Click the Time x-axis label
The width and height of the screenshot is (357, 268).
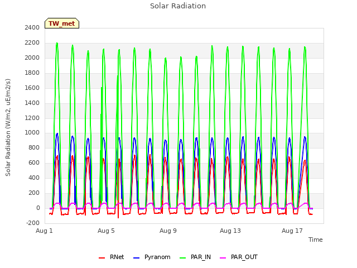pos(315,240)
